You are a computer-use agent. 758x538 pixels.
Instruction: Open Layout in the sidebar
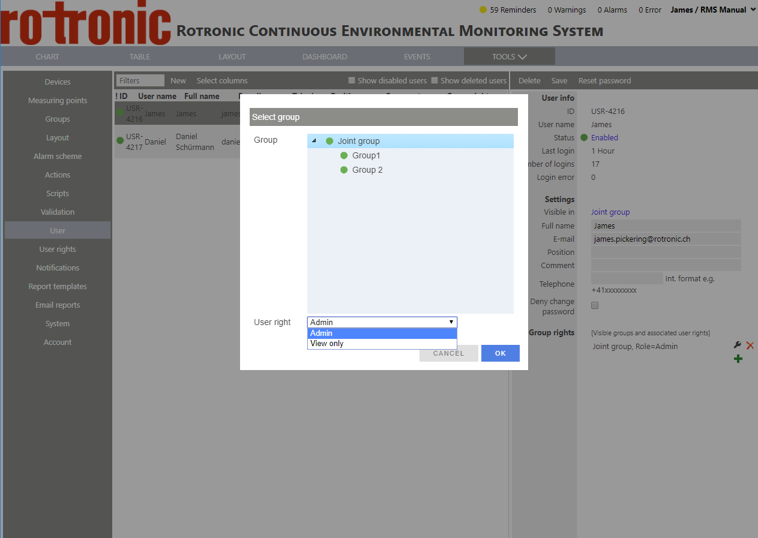click(x=58, y=137)
